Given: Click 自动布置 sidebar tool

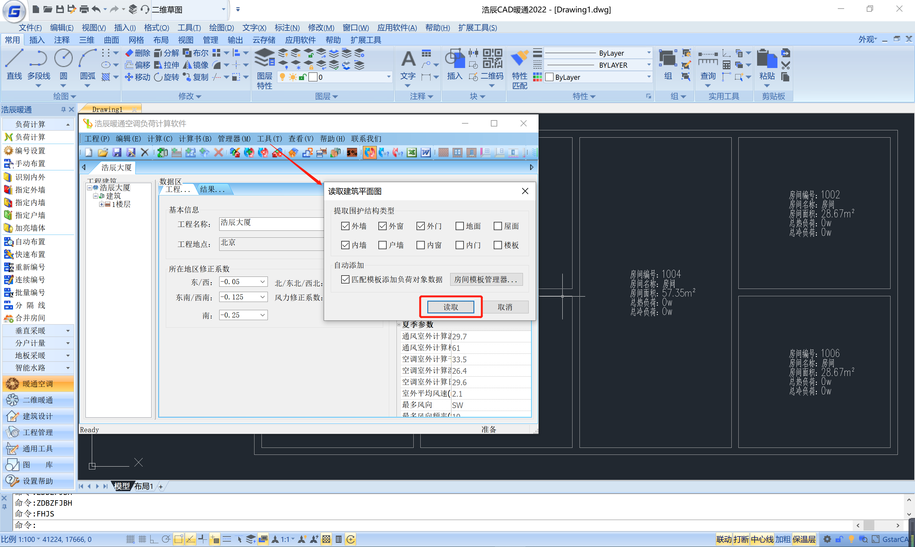Looking at the screenshot, I should tap(30, 242).
